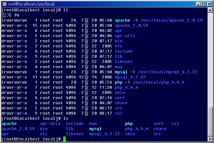The width and height of the screenshot is (214, 143).
Task: Maximize the terminal window
Action: (x=203, y=4)
